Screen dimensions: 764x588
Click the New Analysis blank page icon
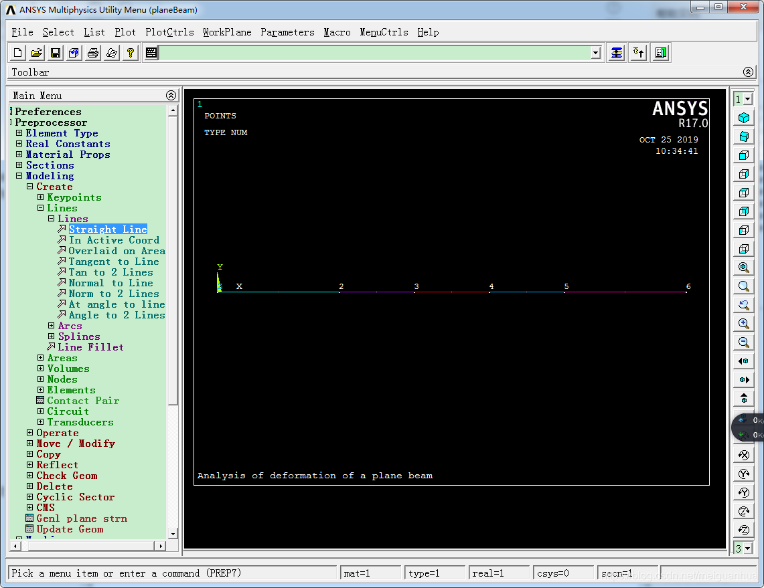[x=18, y=53]
